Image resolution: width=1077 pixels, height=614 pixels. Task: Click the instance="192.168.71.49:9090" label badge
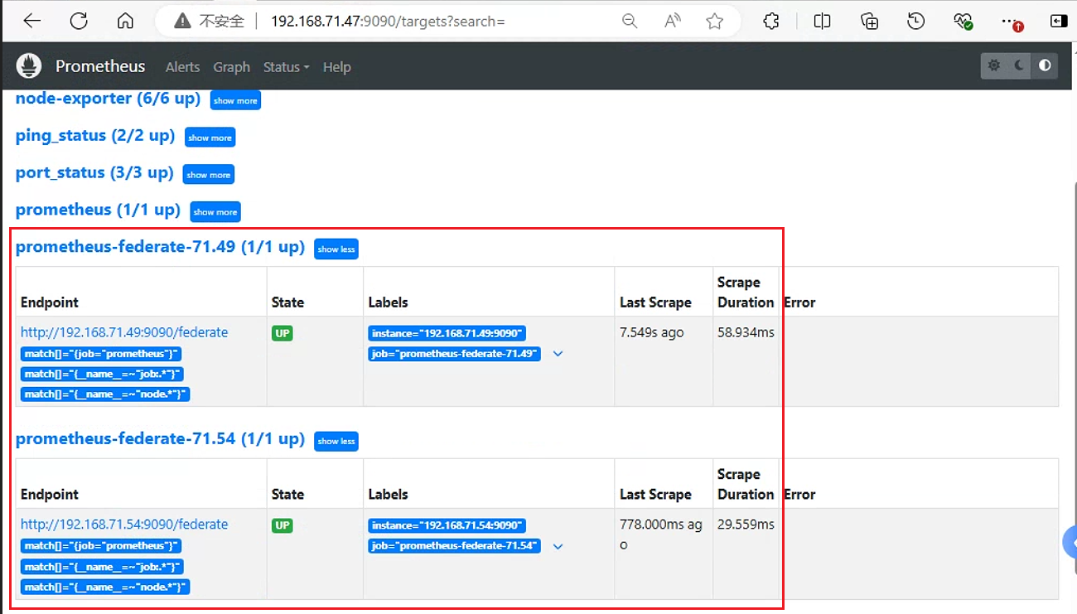point(447,333)
